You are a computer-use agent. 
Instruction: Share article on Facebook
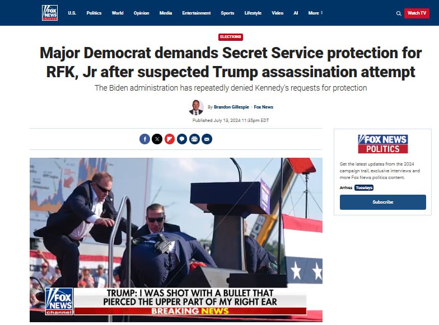[x=144, y=139]
